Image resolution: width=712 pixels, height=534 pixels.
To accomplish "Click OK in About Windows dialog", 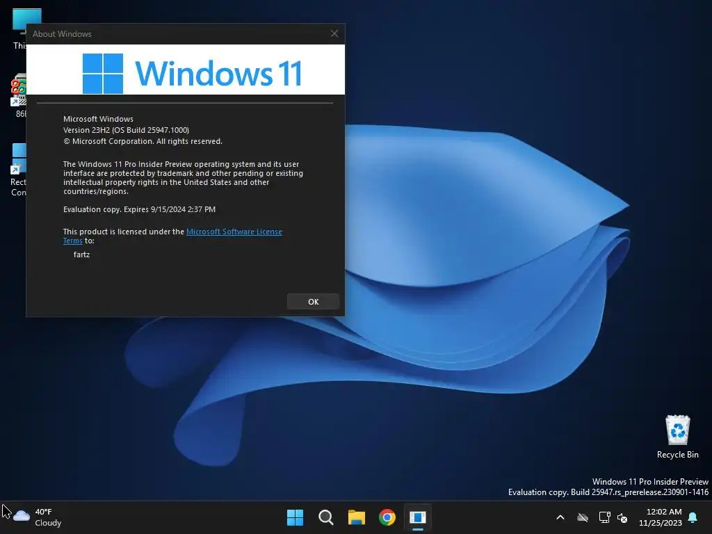I will [x=313, y=302].
